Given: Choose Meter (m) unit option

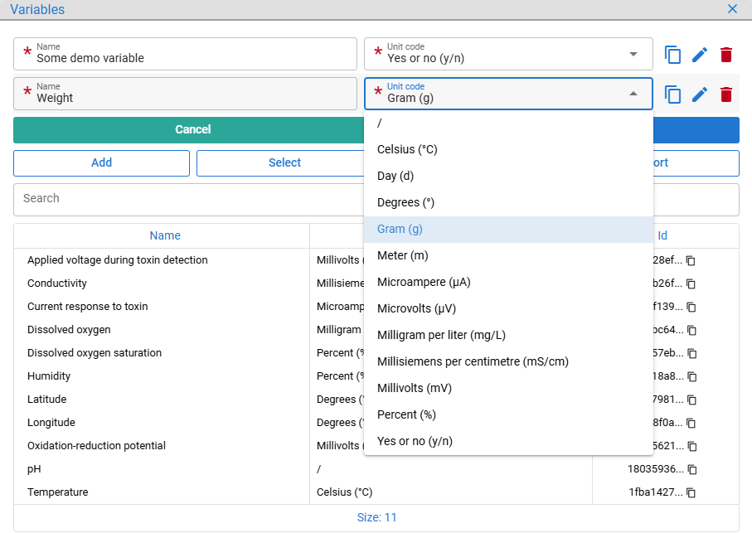Looking at the screenshot, I should [508, 255].
